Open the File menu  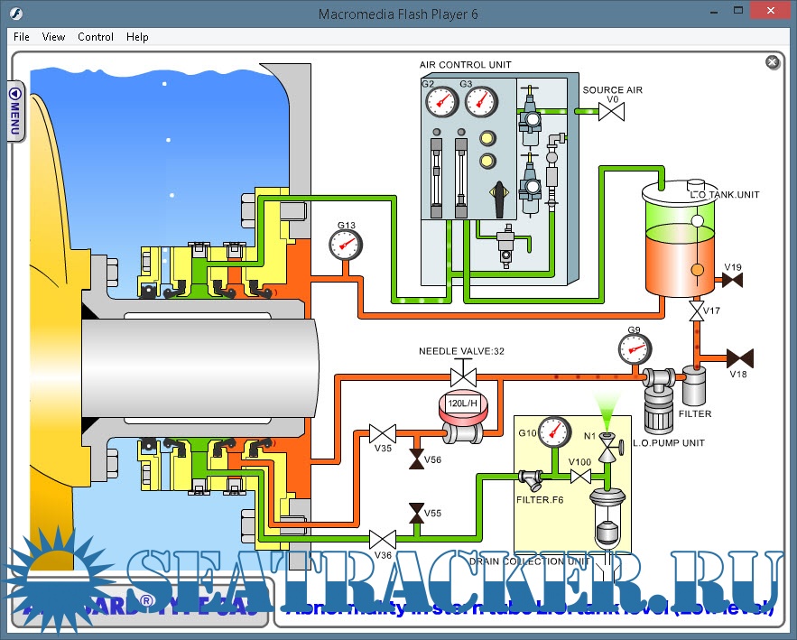(22, 37)
